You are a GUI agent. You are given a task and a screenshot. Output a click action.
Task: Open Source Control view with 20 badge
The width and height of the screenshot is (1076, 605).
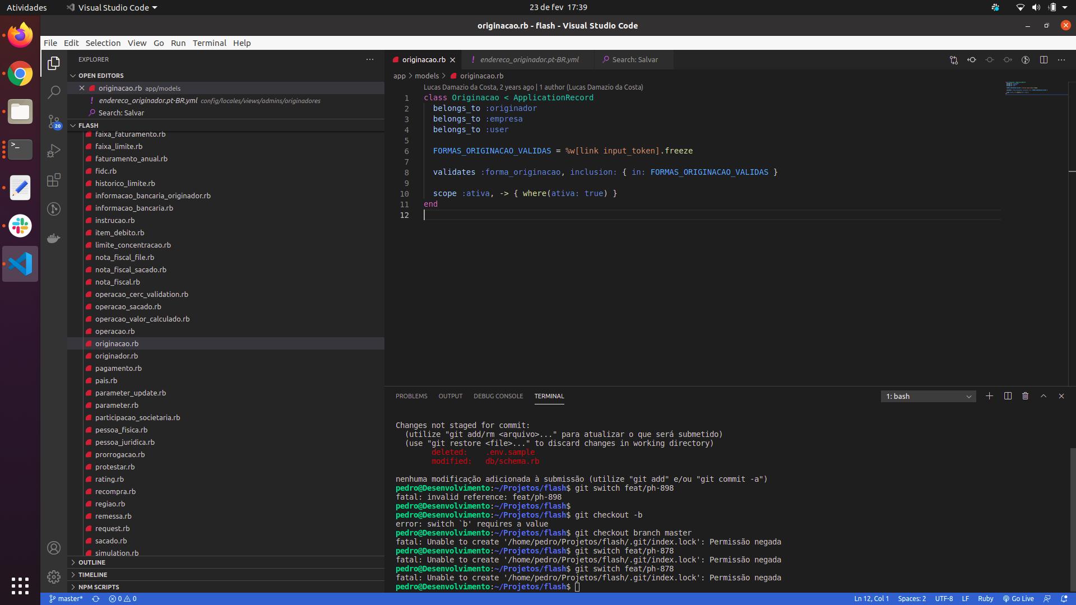[54, 122]
